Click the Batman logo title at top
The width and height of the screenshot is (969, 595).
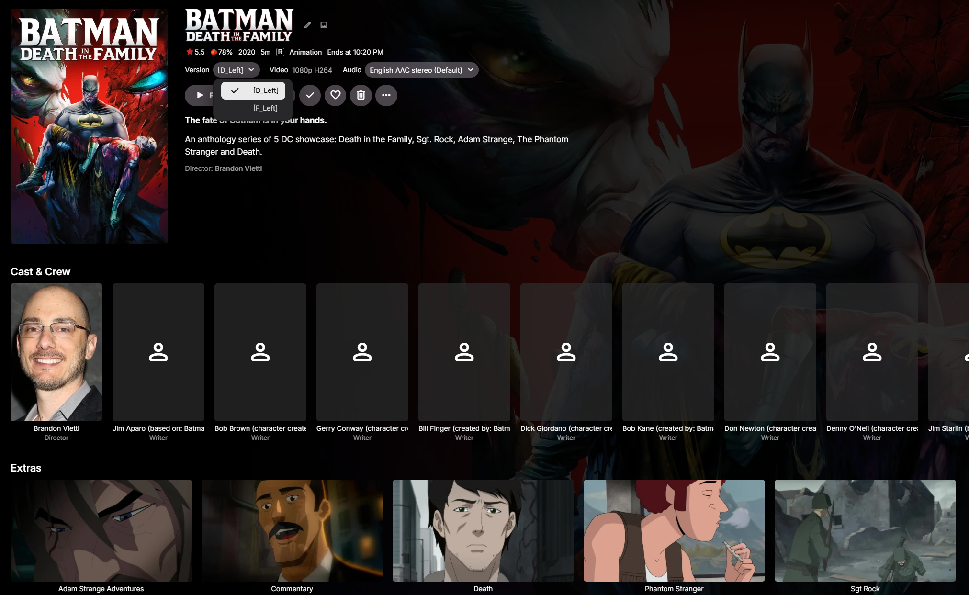(239, 25)
